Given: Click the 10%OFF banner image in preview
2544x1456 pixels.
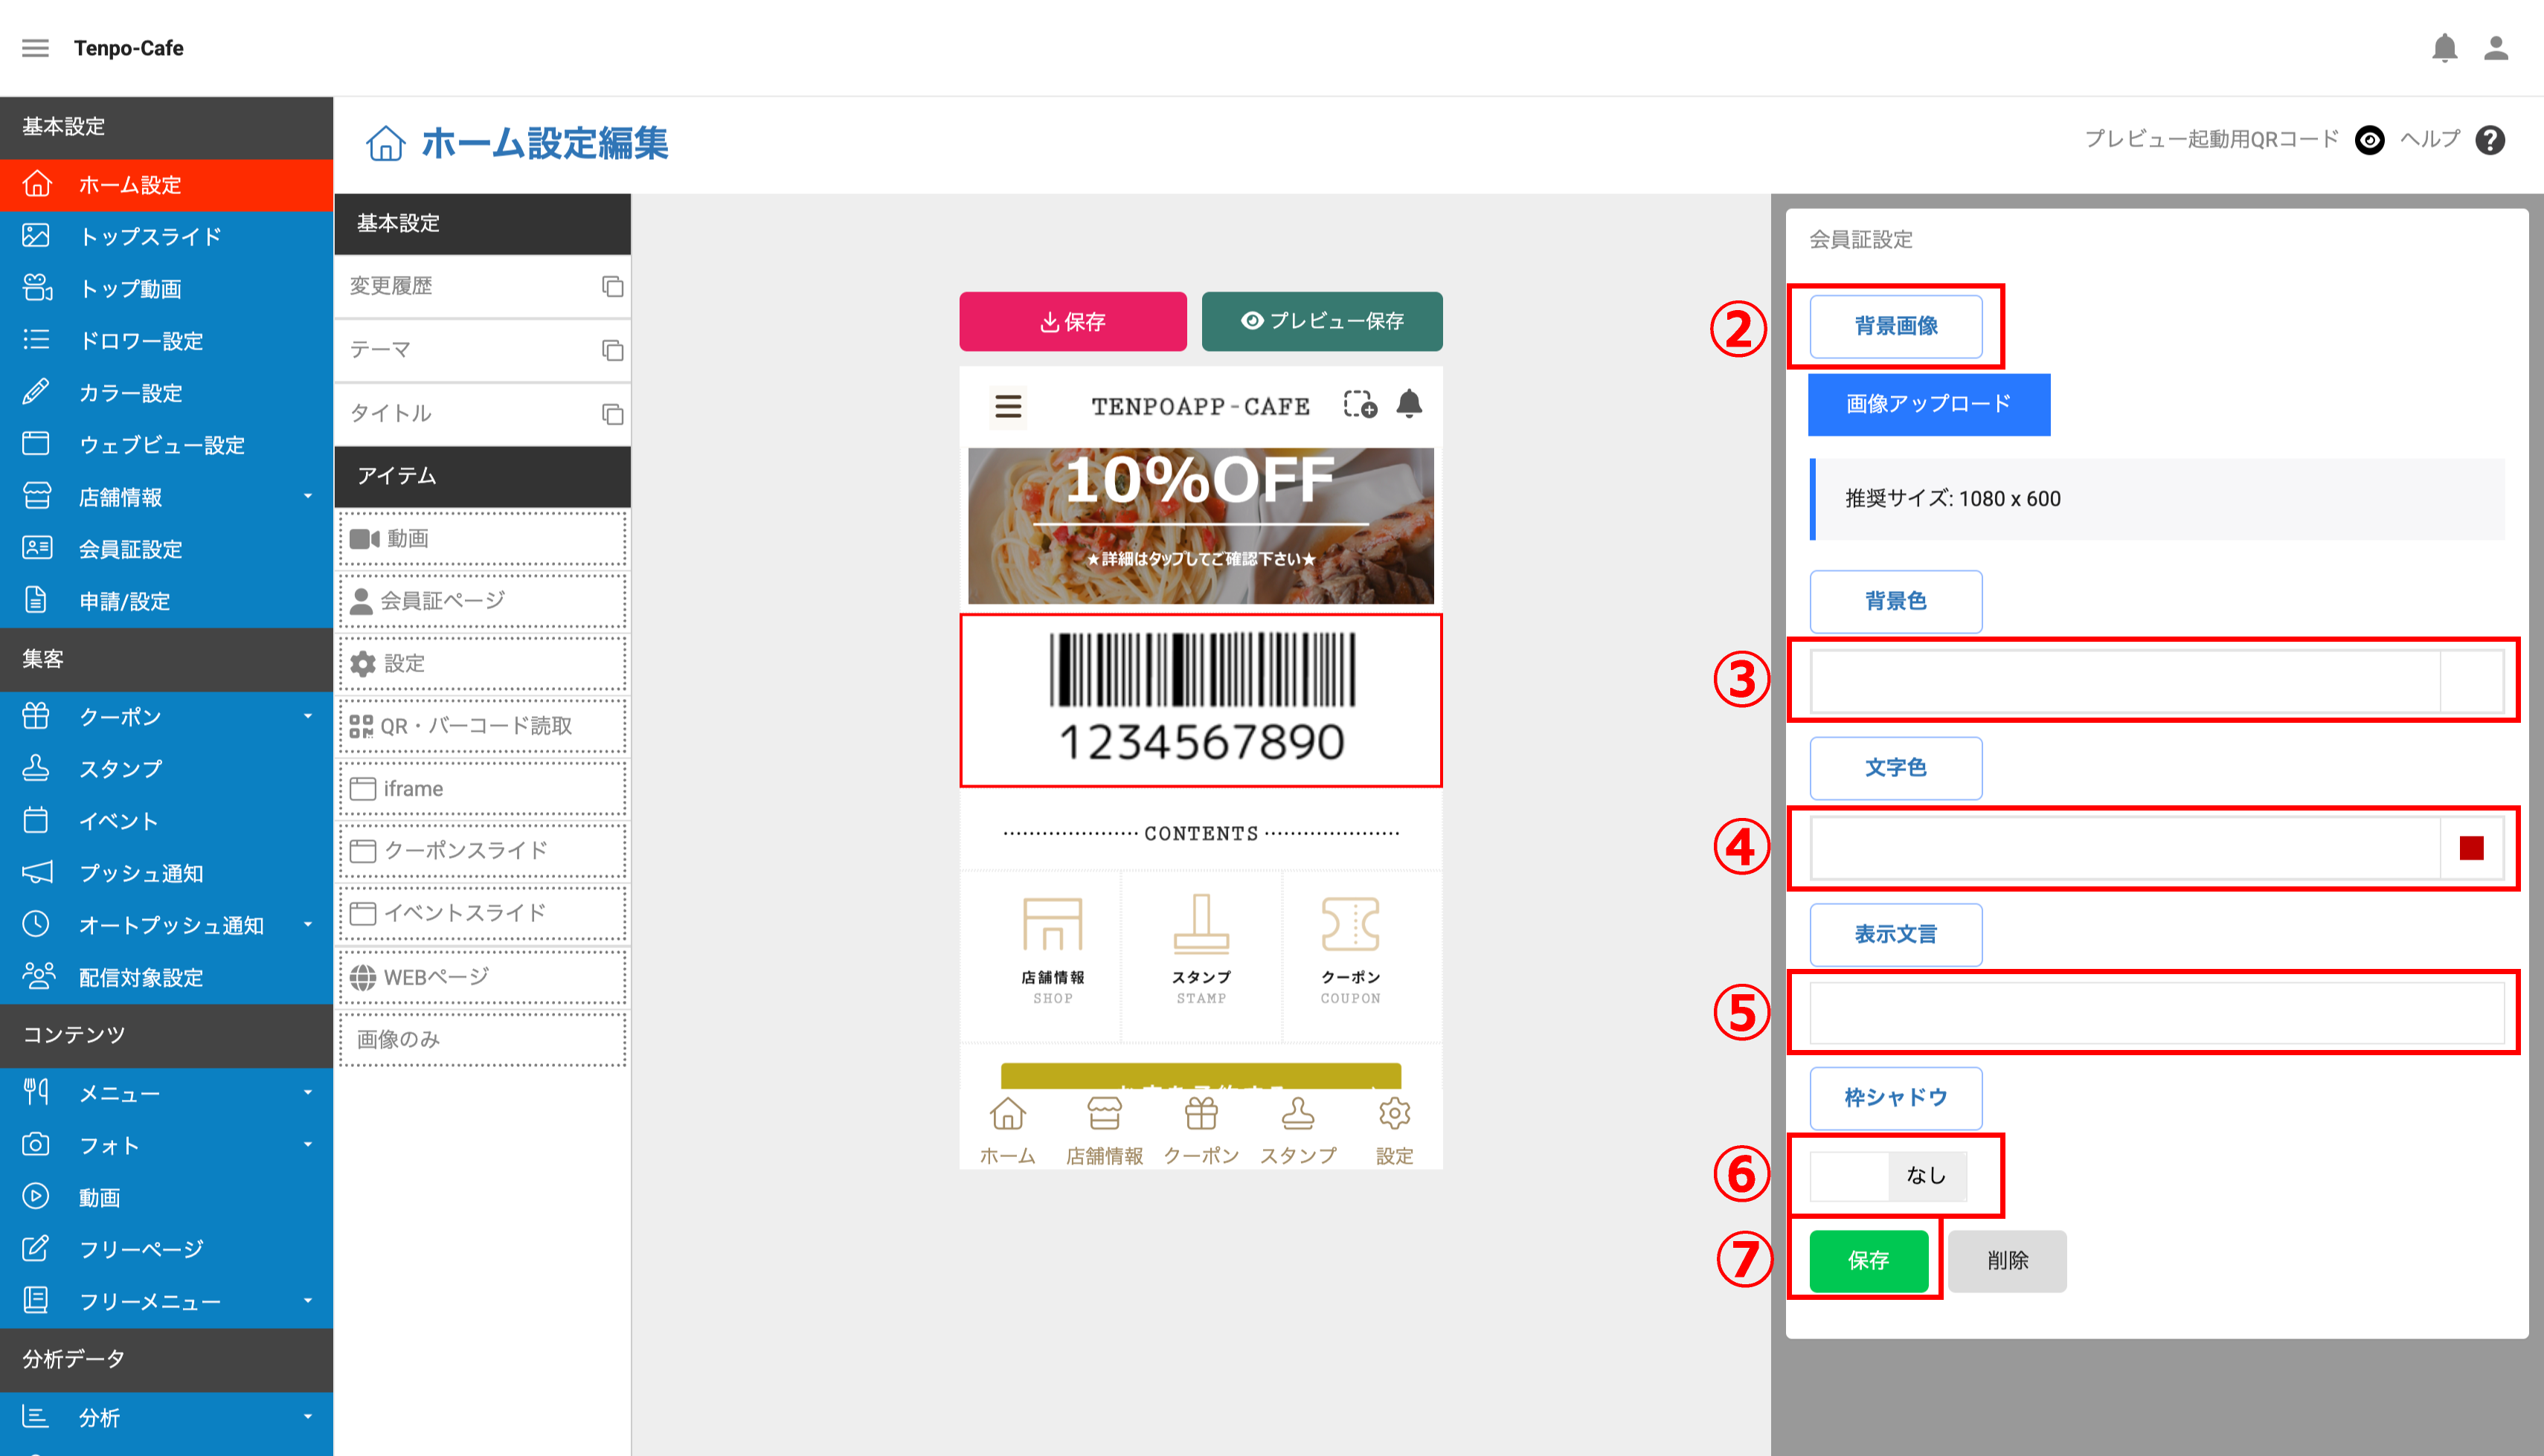Looking at the screenshot, I should (x=1201, y=526).
